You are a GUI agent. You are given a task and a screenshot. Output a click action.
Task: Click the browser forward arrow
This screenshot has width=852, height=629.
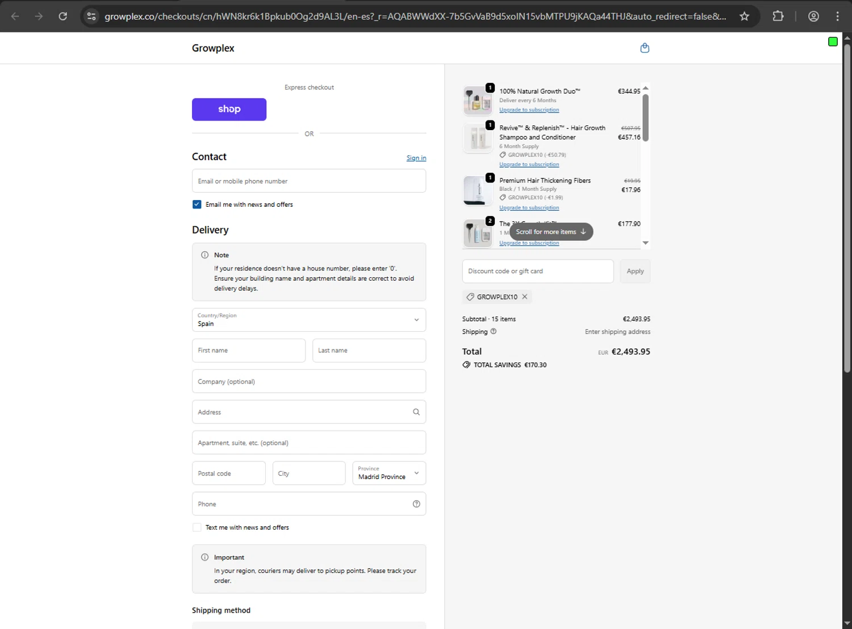[x=39, y=16]
